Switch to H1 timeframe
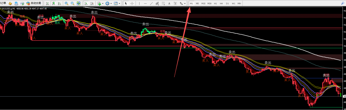Image resolution: width=346 pixels, height=110 pixels. pyautogui.click(x=215, y=3)
